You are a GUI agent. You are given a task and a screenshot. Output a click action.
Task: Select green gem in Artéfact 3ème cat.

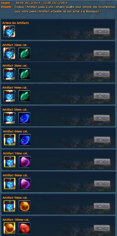24,74
